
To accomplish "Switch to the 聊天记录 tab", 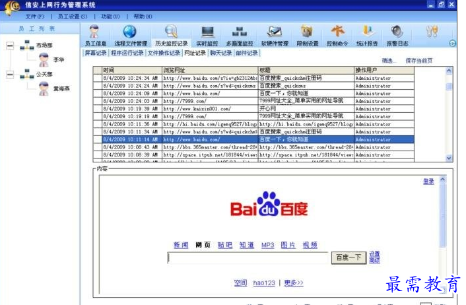I will (221, 53).
